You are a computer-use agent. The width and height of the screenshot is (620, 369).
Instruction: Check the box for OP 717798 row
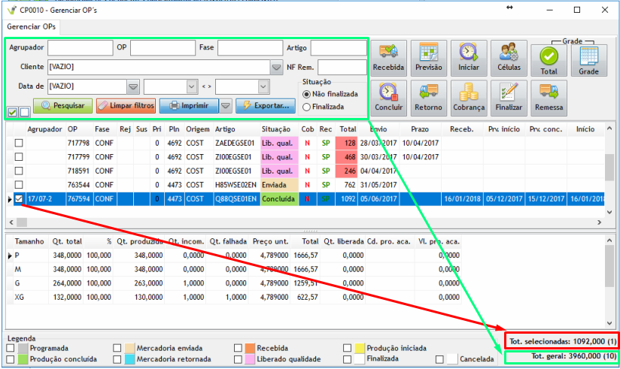pos(19,142)
